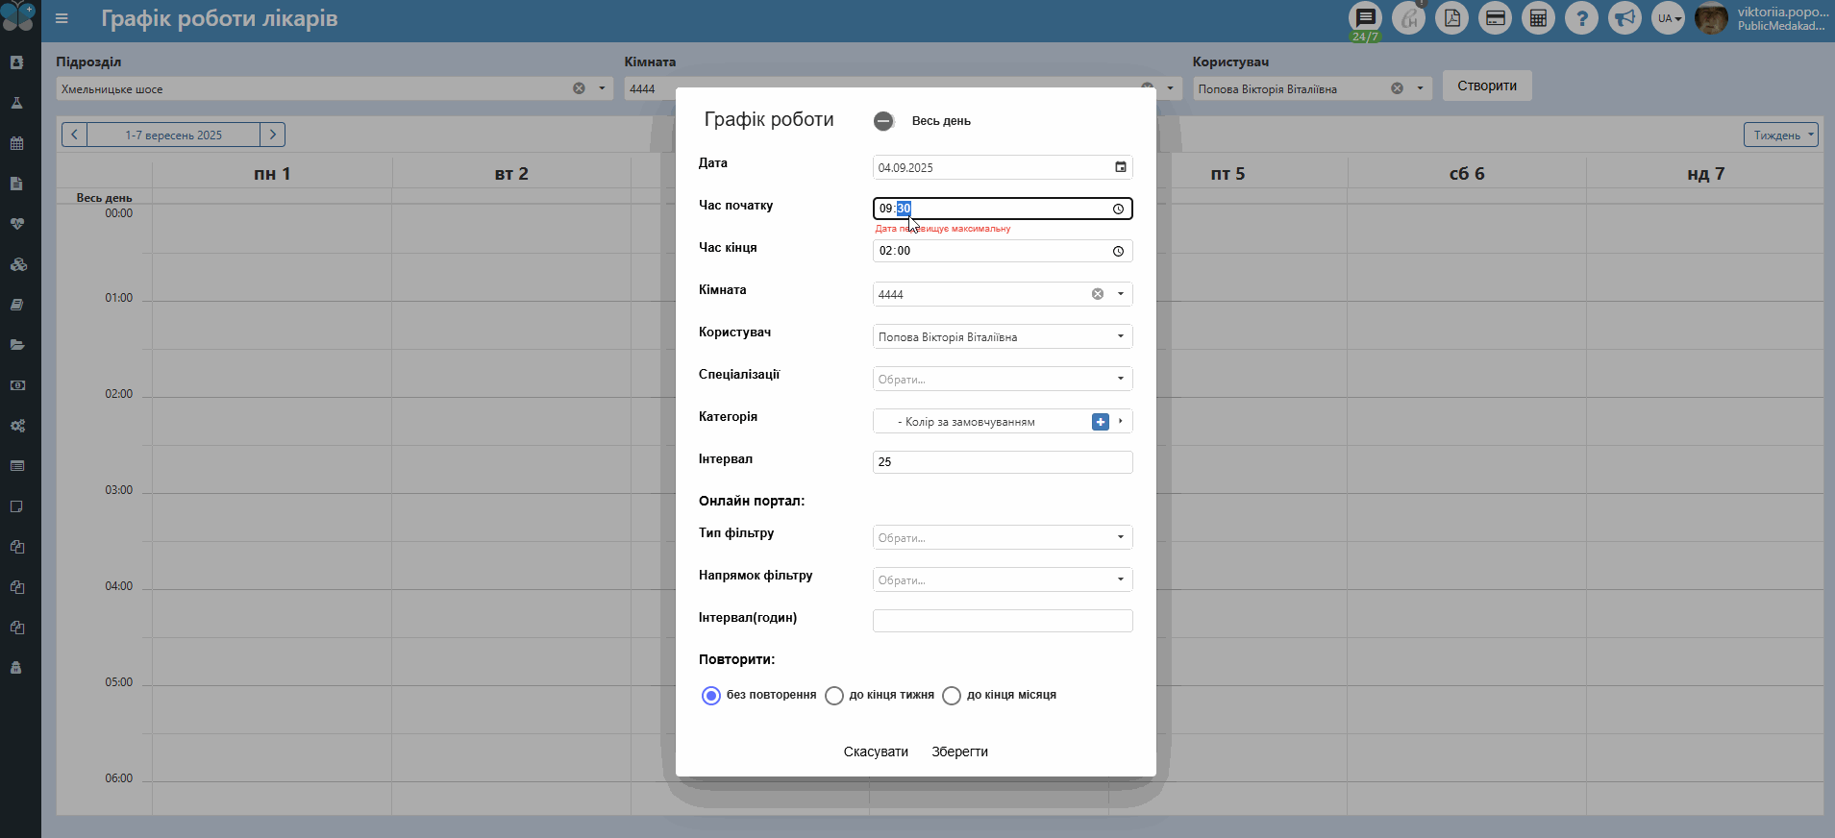Open the help question mark icon

pos(1581,18)
